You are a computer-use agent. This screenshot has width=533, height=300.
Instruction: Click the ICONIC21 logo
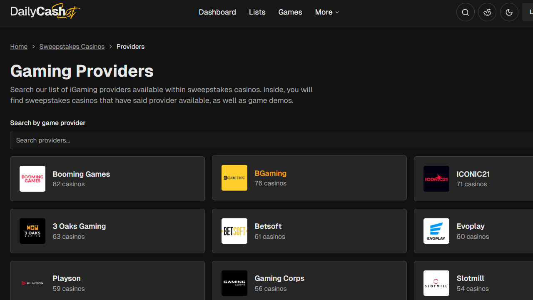pyautogui.click(x=436, y=179)
